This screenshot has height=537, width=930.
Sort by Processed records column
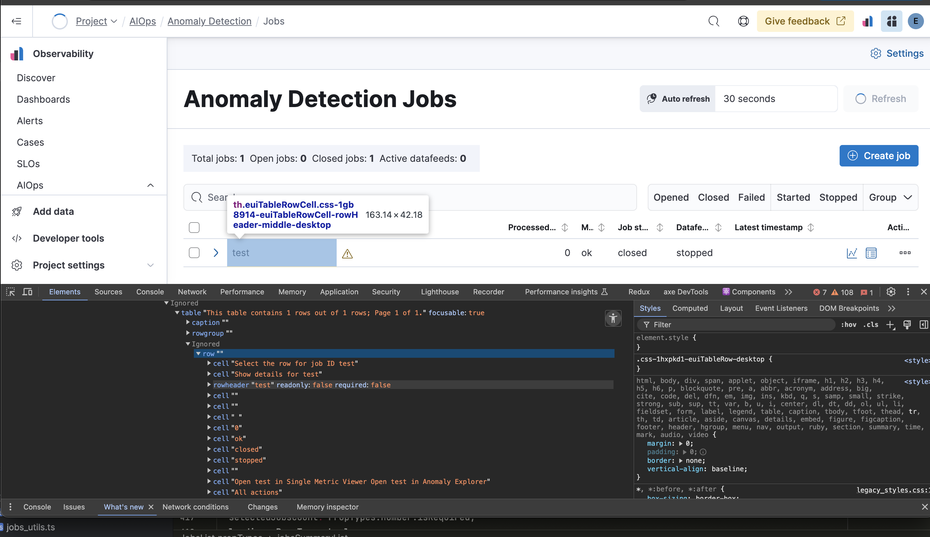[538, 228]
